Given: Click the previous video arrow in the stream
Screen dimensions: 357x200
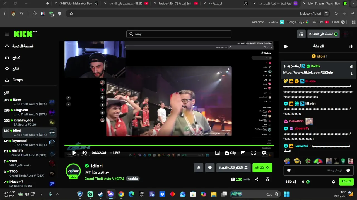Looking at the screenshot, I should [x=68, y=98].
